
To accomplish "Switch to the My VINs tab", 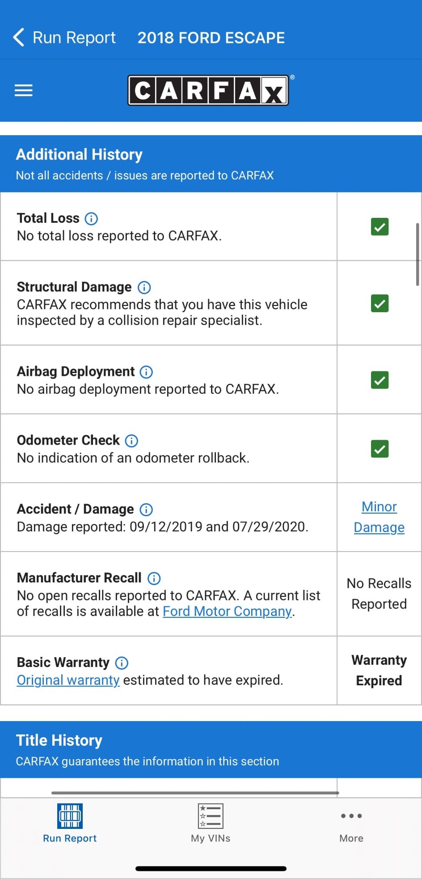I will (211, 824).
